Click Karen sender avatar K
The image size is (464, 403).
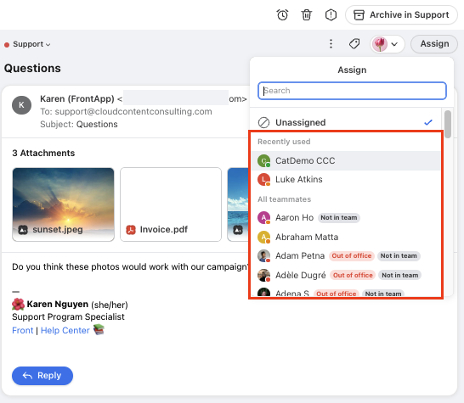tap(21, 105)
